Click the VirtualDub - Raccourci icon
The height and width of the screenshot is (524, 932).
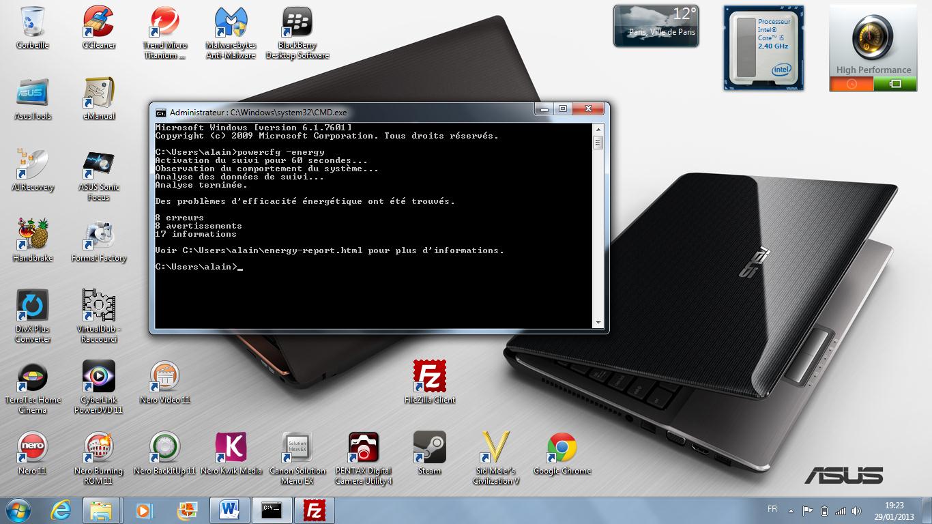click(99, 317)
